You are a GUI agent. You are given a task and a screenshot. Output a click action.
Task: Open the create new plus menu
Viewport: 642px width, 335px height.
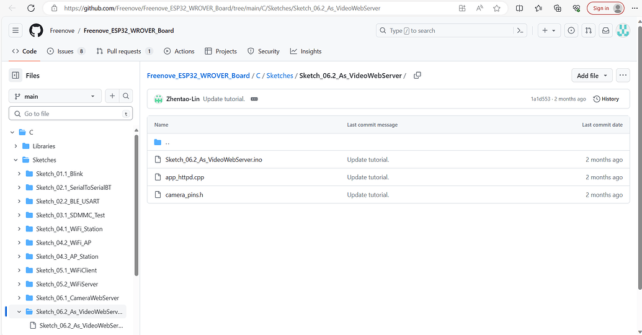pos(549,30)
